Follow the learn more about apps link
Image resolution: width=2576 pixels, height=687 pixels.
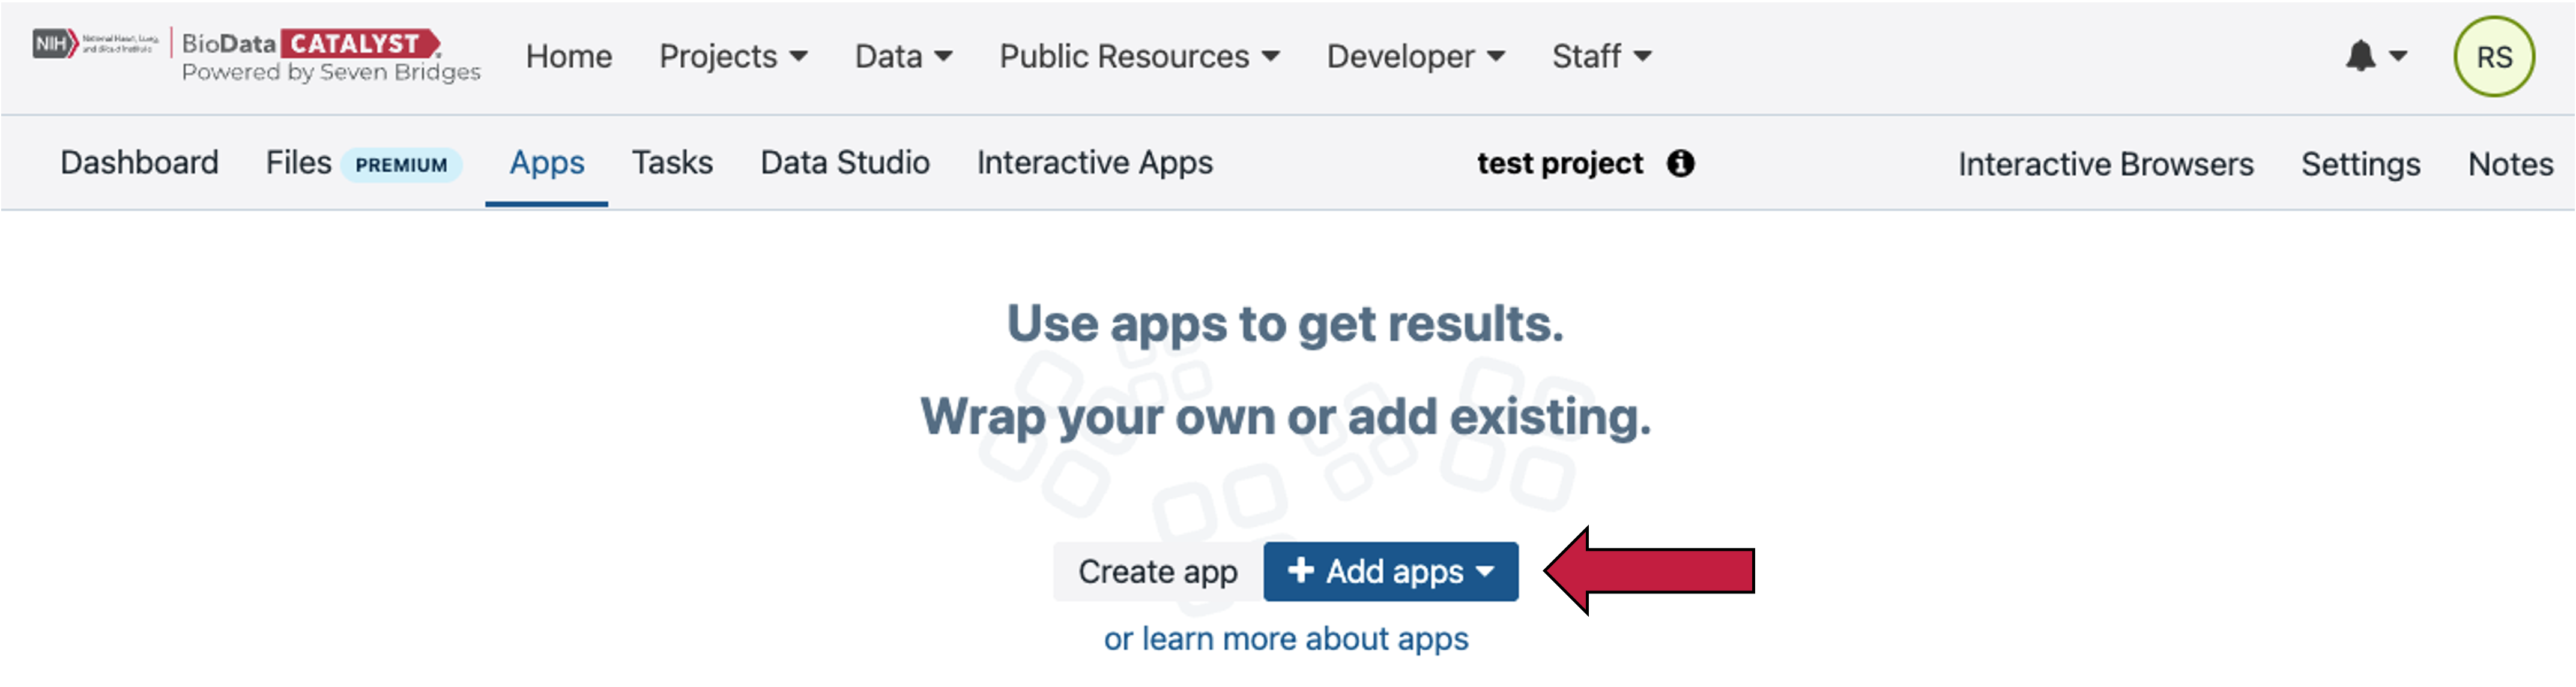click(1286, 638)
